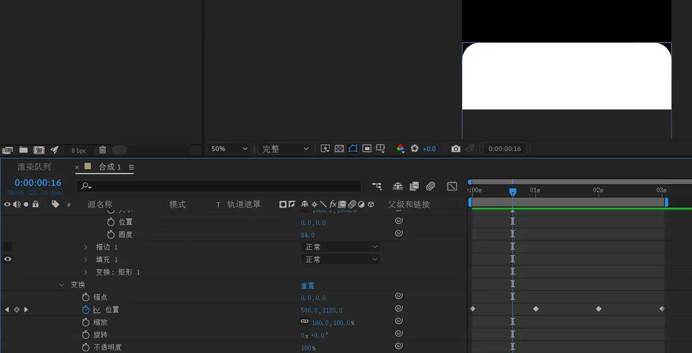Click the lock column header
This screenshot has height=353, width=692.
pyautogui.click(x=36, y=204)
